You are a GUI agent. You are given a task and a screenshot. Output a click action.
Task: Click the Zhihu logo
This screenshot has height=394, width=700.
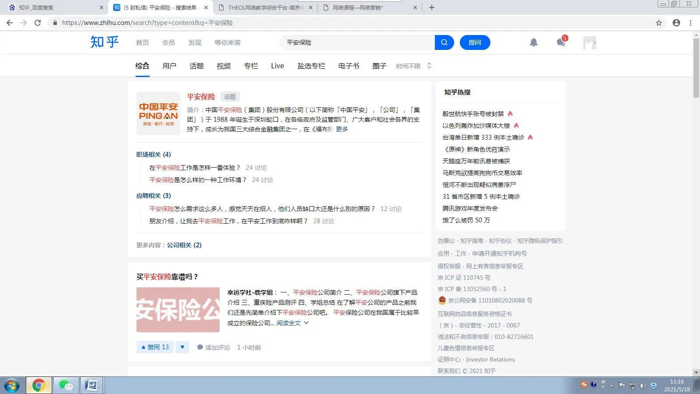pyautogui.click(x=105, y=42)
